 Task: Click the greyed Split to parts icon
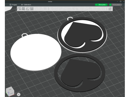41,9
